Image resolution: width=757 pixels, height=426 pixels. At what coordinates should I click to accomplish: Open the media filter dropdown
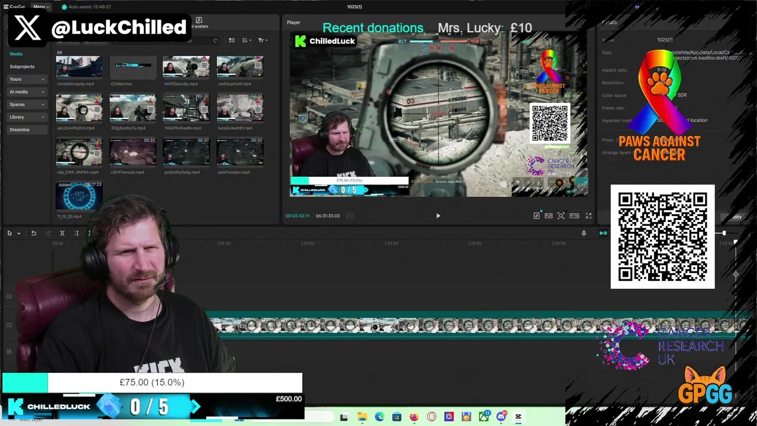coord(263,40)
